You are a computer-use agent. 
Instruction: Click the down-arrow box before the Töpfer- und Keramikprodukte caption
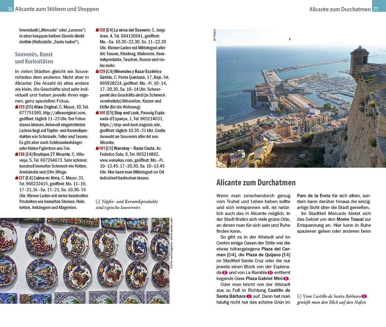[97, 202]
